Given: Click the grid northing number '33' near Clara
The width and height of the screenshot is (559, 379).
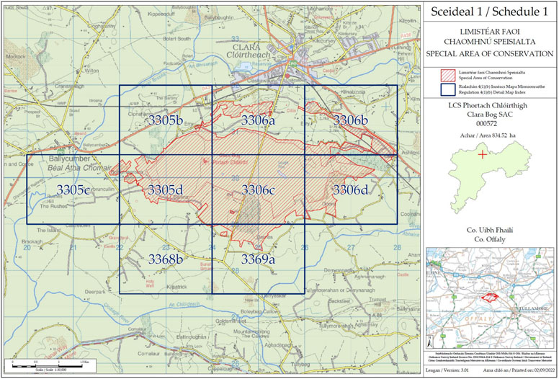Looking at the screenshot, I should [235, 38].
